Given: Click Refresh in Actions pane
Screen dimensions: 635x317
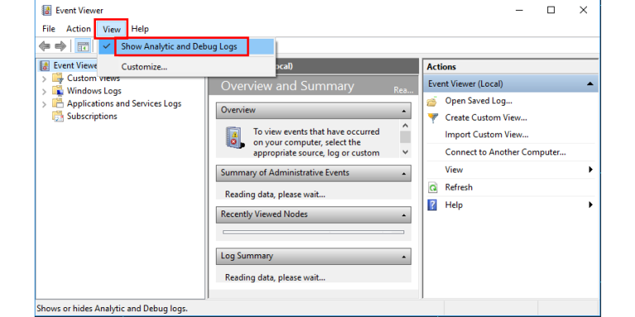Looking at the screenshot, I should pyautogui.click(x=459, y=187).
